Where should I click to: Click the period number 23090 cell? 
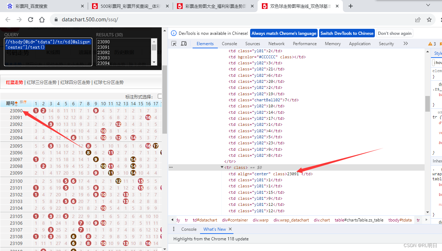[16, 111]
